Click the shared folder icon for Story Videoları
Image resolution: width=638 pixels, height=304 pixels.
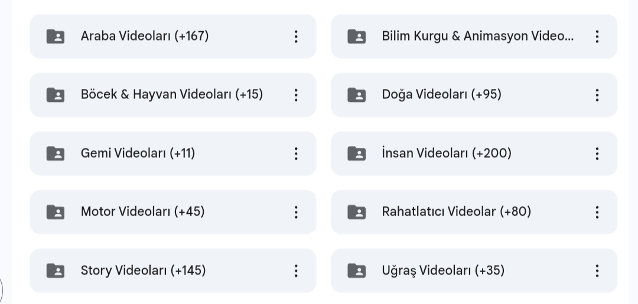tap(56, 271)
